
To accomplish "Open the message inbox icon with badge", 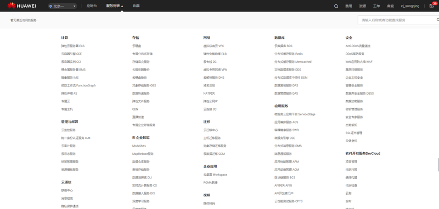I will 431,6.
